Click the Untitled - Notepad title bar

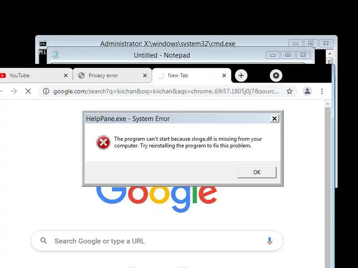pos(162,55)
